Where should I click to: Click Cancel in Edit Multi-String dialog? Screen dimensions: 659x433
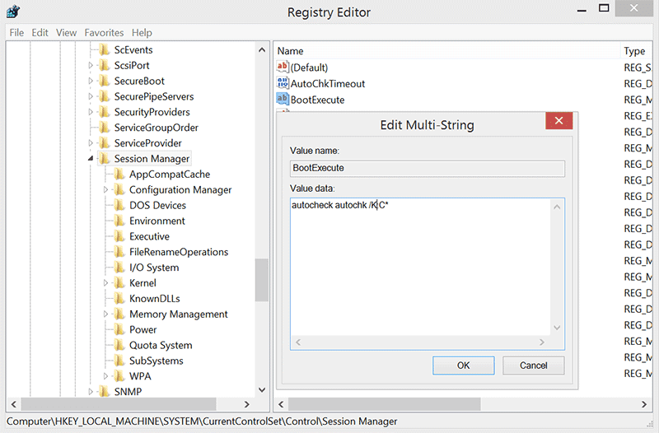coord(533,365)
